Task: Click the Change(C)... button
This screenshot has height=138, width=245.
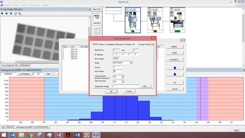Action: [175, 60]
